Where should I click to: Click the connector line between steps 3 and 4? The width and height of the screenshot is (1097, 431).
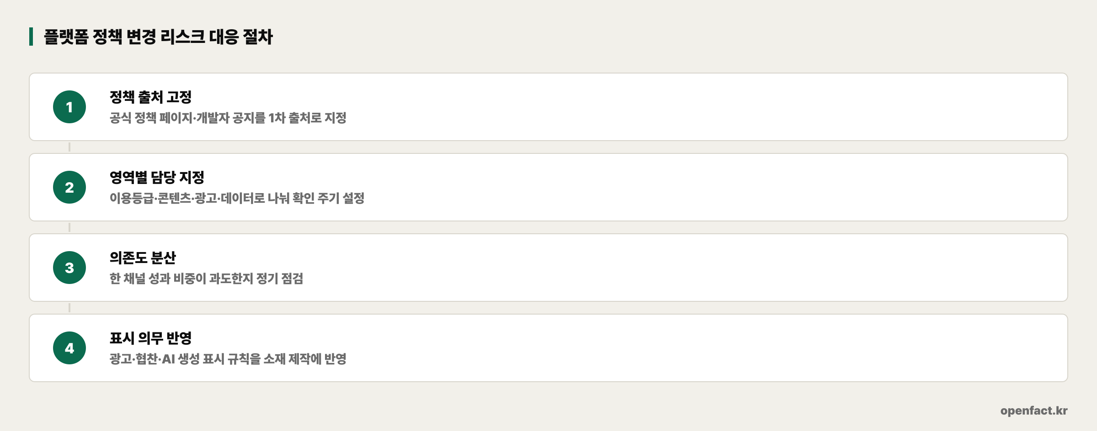click(x=69, y=308)
